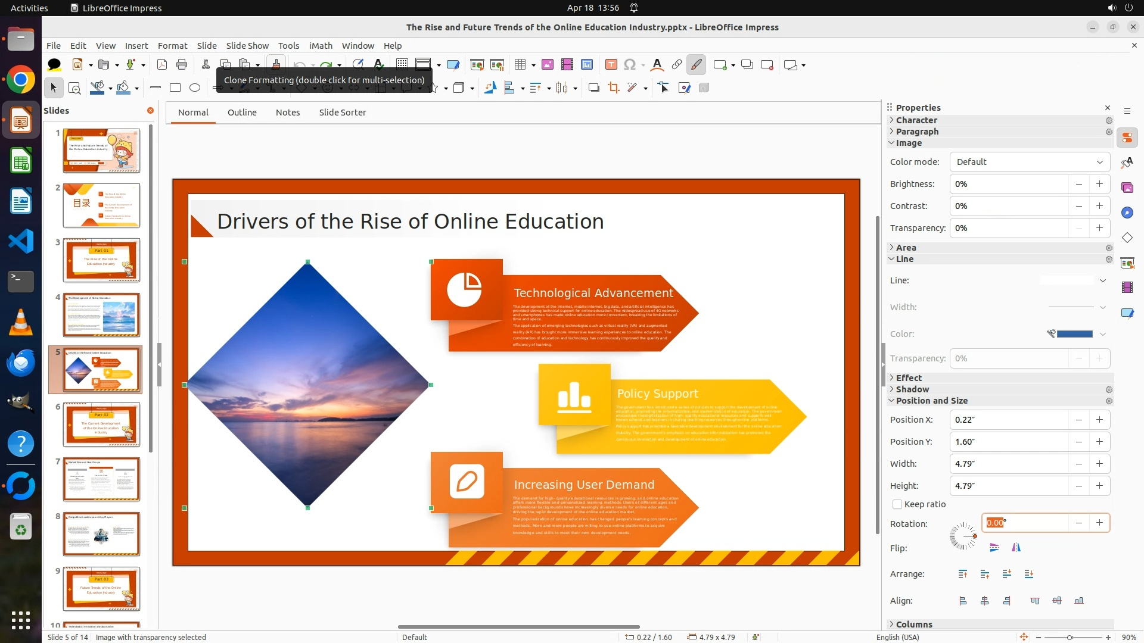Click the Clone Formatting paintbrush icon
Viewport: 1144px width, 643px height.
click(x=276, y=64)
